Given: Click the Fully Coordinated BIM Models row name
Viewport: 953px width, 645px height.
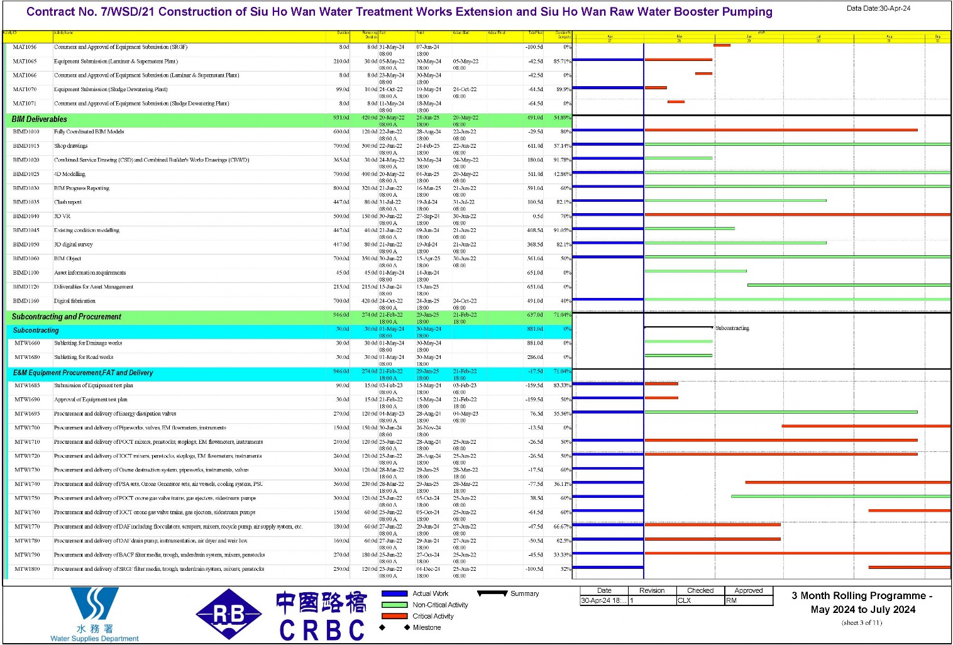Looking at the screenshot, I should pos(89,132).
